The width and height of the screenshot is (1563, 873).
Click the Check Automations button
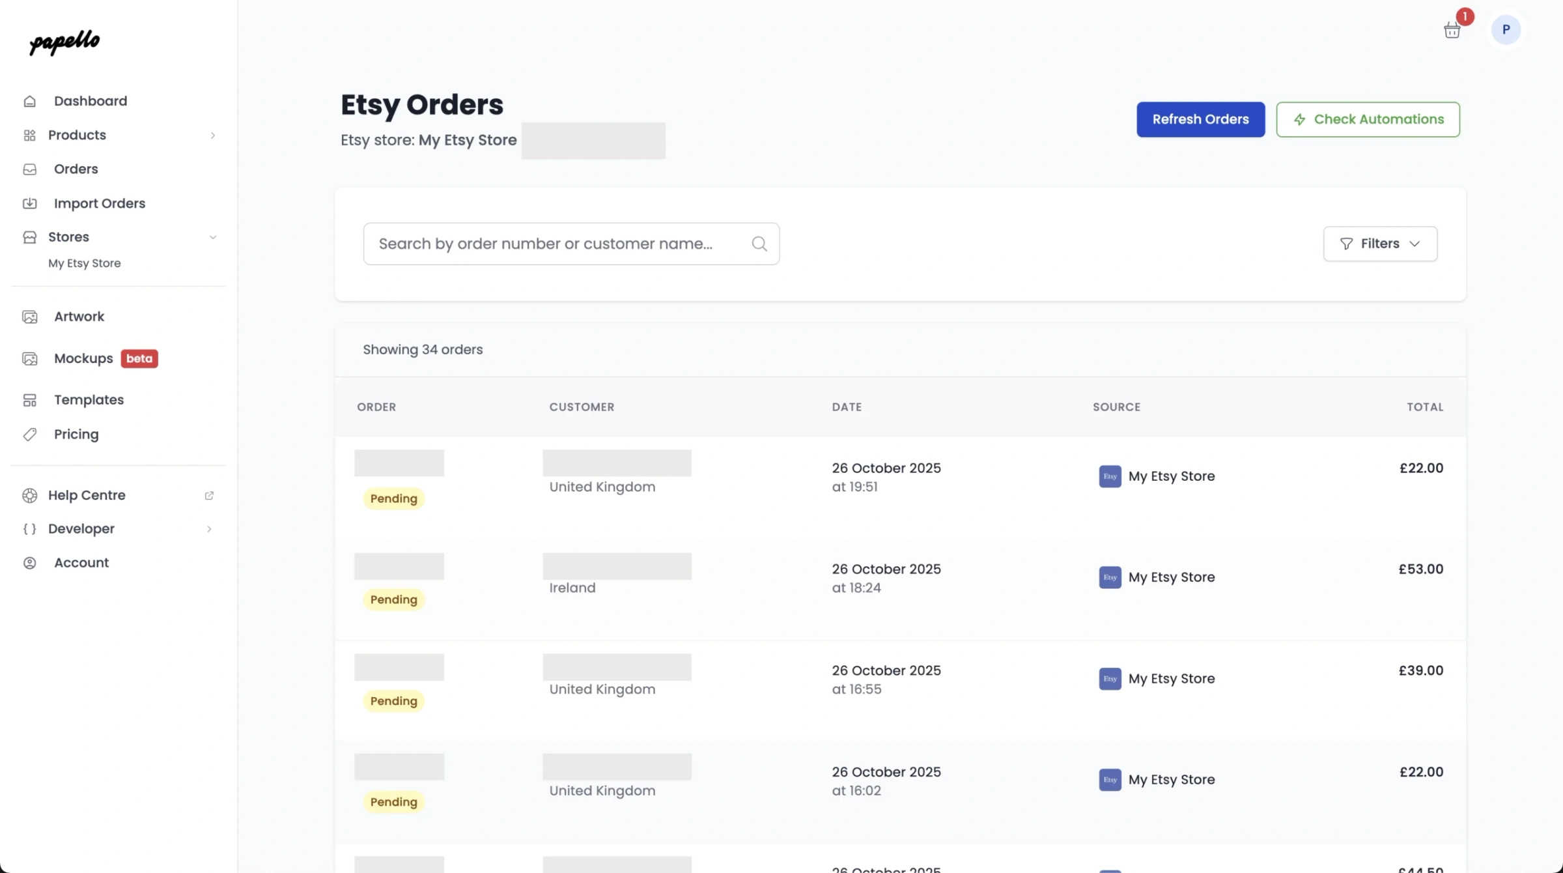[x=1368, y=119]
